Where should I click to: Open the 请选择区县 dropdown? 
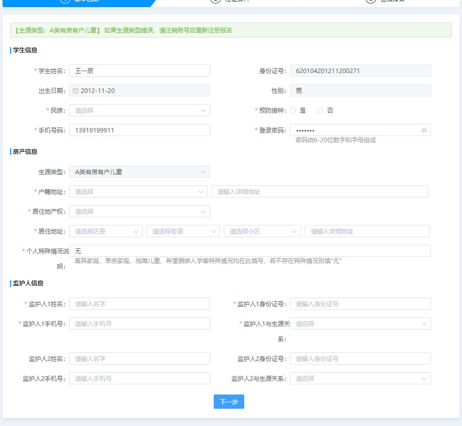(x=106, y=231)
